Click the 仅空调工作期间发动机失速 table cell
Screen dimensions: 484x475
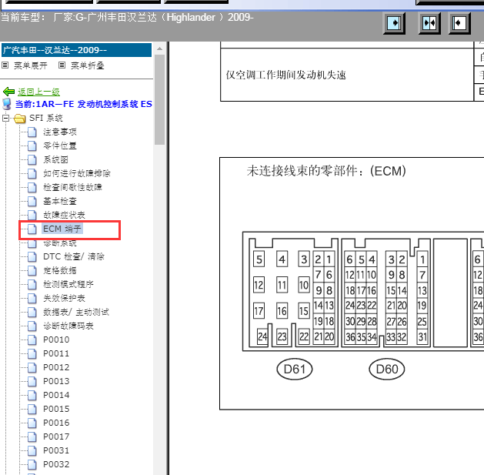click(347, 75)
